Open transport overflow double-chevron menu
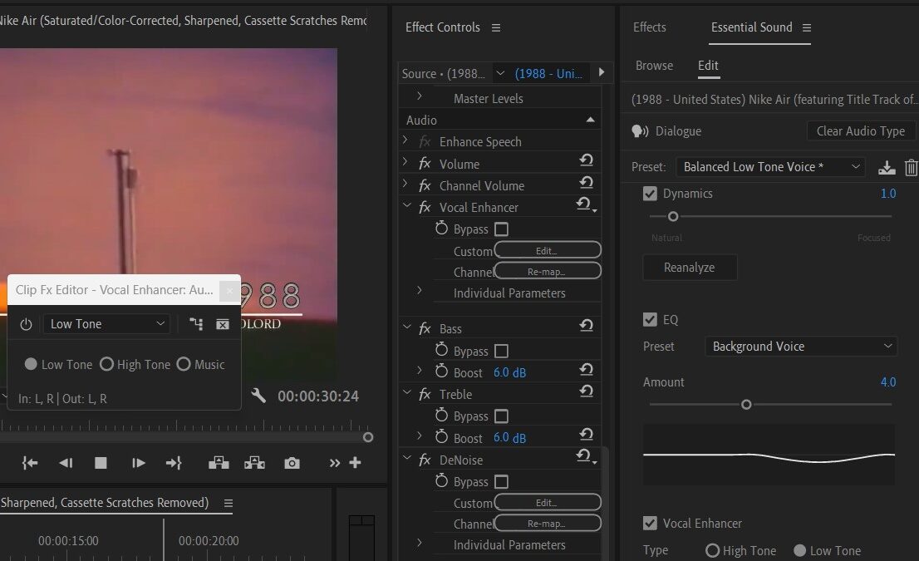The height and width of the screenshot is (561, 919). [335, 463]
